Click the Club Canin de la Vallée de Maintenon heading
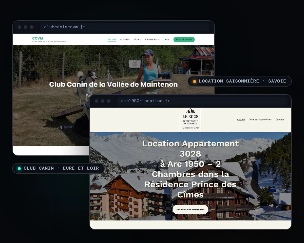This screenshot has height=243, width=304. pos(113,84)
